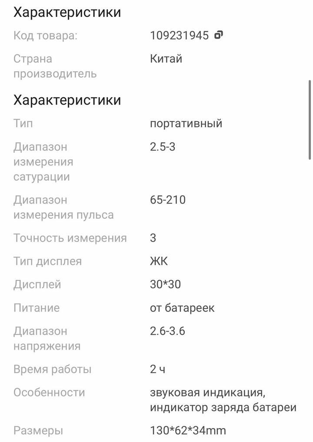313x442 pixels.
Task: Tap the display size value 30*30
Action: [165, 285]
